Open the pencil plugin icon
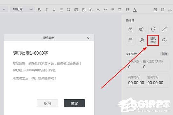This screenshot has width=173, height=115. [164, 29]
